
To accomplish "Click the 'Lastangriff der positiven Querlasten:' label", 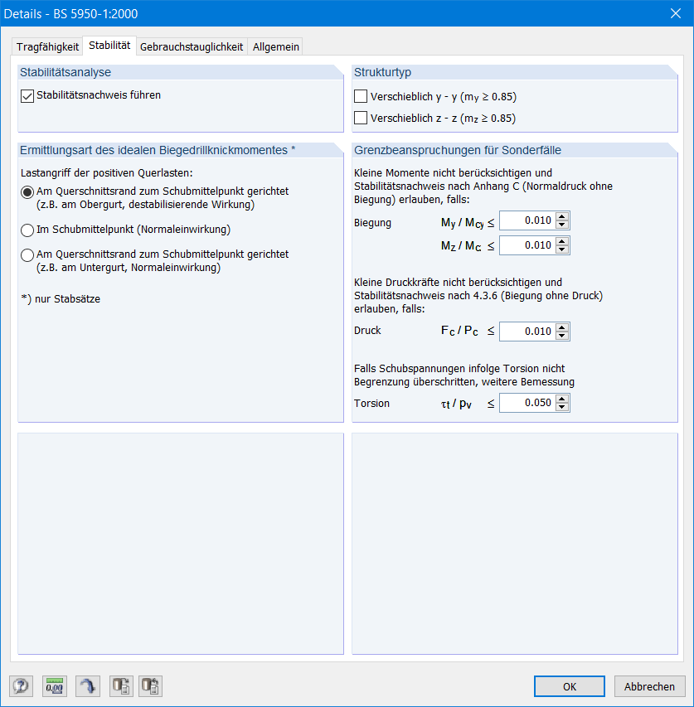I will click(106, 173).
